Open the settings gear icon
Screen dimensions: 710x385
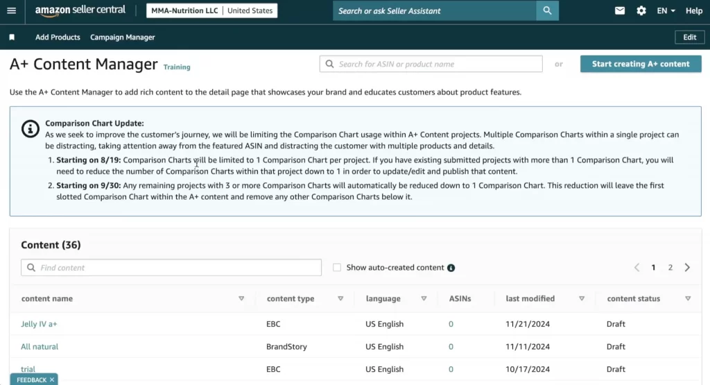click(x=641, y=10)
